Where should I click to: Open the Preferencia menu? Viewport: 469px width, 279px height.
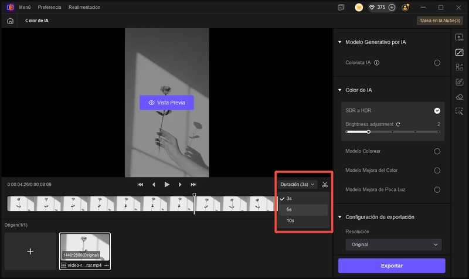pyautogui.click(x=49, y=7)
